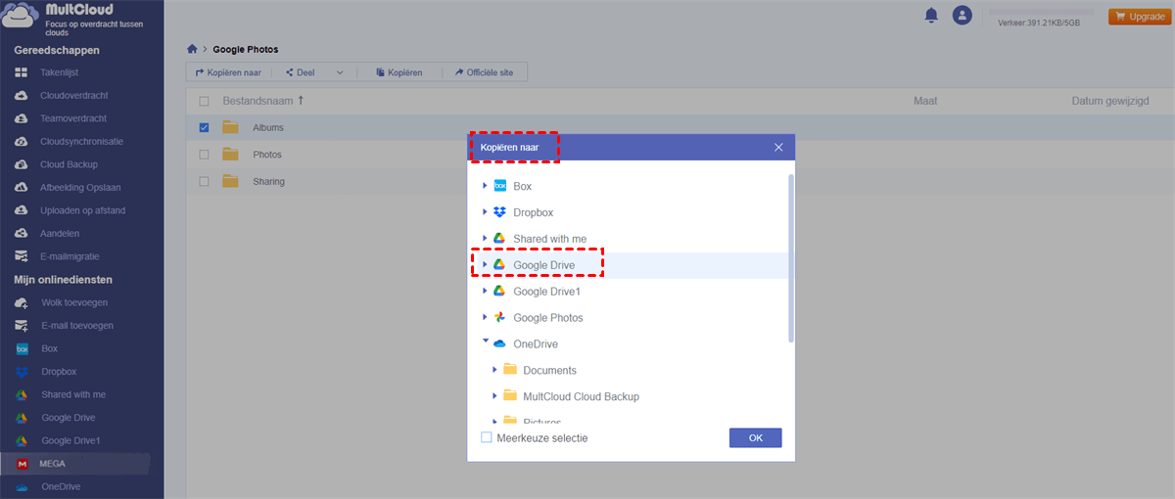Expand the Google Photos node in dialog
The height and width of the screenshot is (499, 1175).
tap(484, 318)
